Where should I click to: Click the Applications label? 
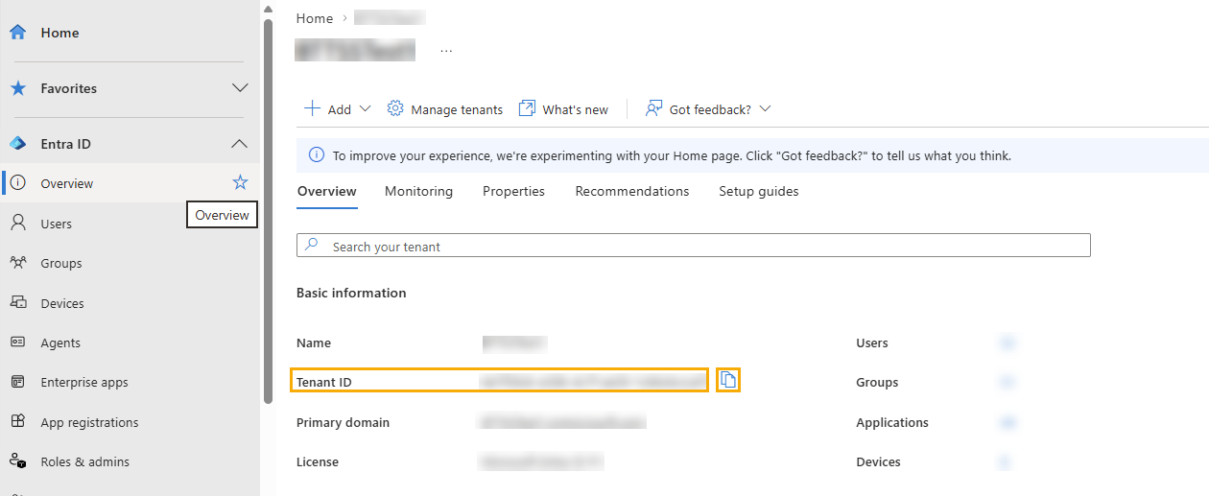click(892, 422)
